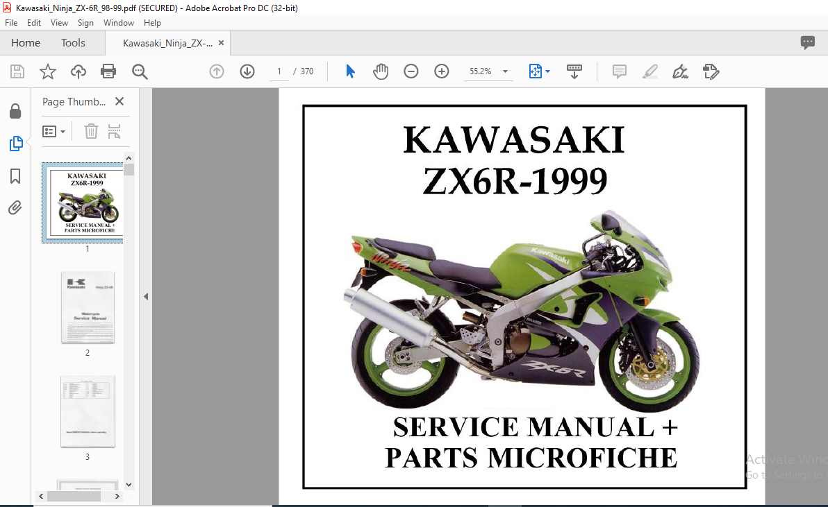Viewport: 828px width, 507px height.
Task: View security lock settings in sidebar
Action: (x=15, y=111)
